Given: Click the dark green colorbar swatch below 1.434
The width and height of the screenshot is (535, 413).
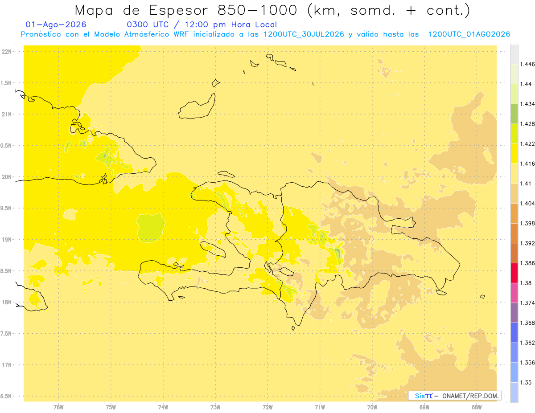Looking at the screenshot, I should pyautogui.click(x=514, y=114).
